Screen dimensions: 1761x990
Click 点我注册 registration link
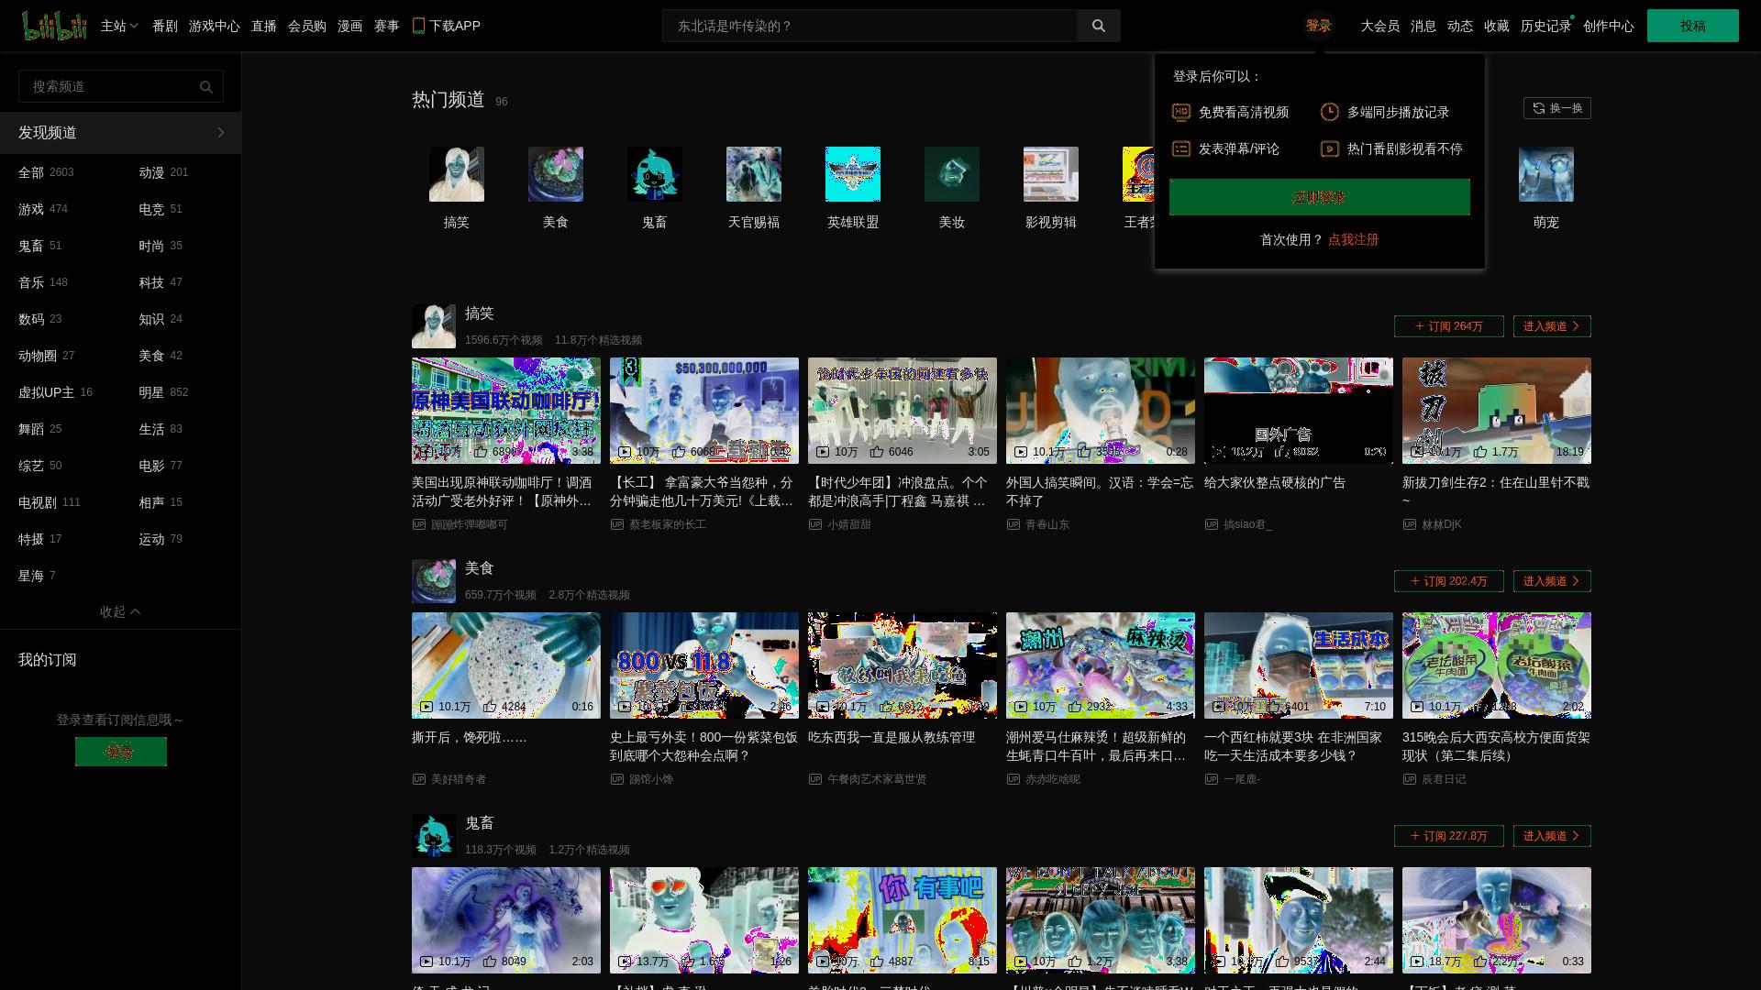click(1354, 239)
